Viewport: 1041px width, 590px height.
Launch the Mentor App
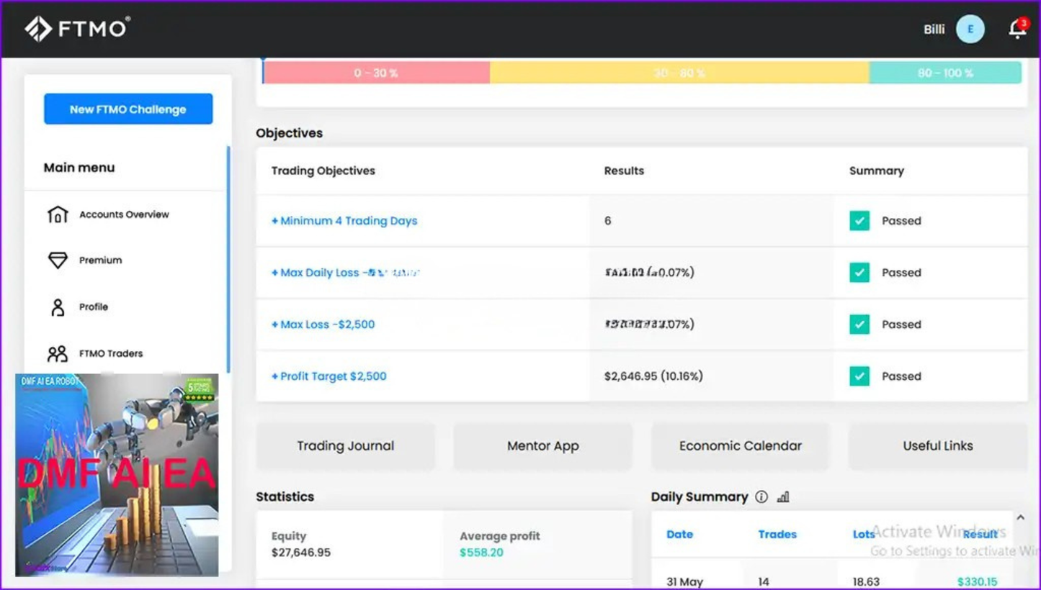pyautogui.click(x=543, y=446)
